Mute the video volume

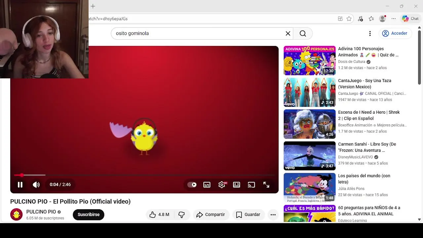click(36, 185)
